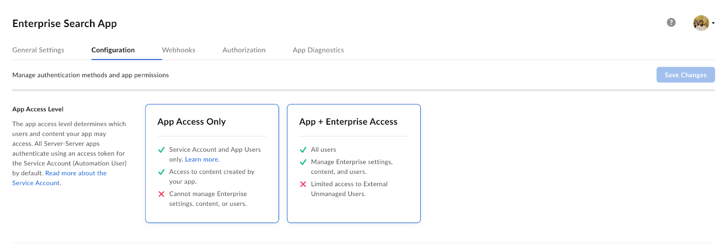
Task: Click the user profile avatar
Action: point(701,23)
